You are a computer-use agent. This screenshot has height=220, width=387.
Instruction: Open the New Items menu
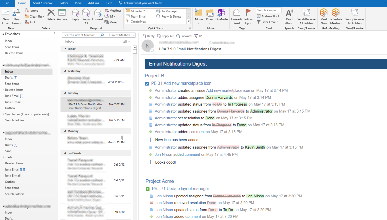pyautogui.click(x=16, y=17)
